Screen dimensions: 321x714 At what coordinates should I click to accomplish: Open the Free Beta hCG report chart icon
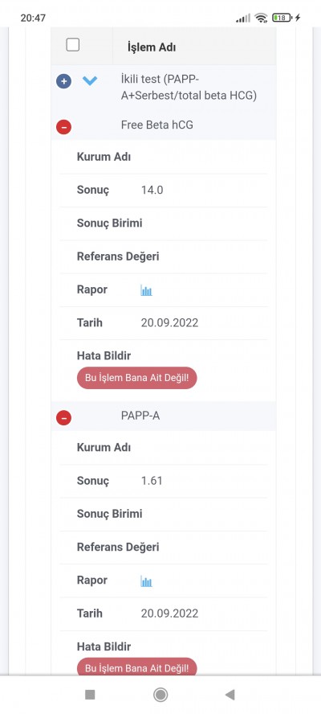(146, 290)
